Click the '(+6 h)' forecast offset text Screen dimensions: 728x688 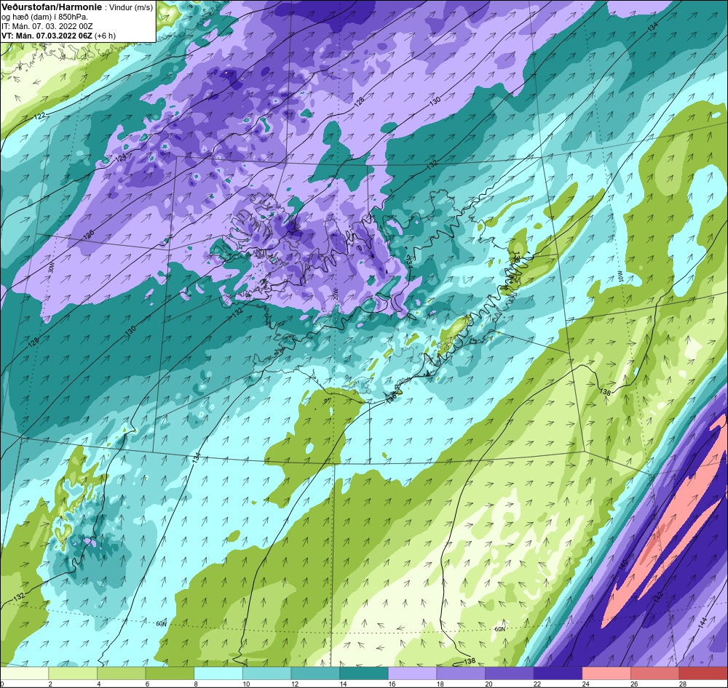tap(105, 36)
